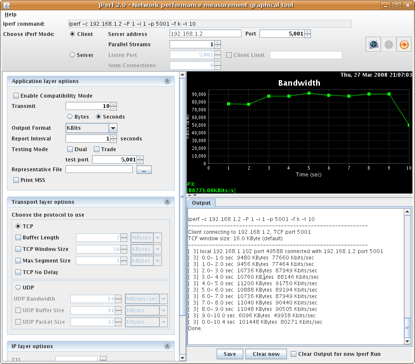Open the Output Format KBits dropdown
Screen dimensions: 415x364
pyautogui.click(x=113, y=128)
